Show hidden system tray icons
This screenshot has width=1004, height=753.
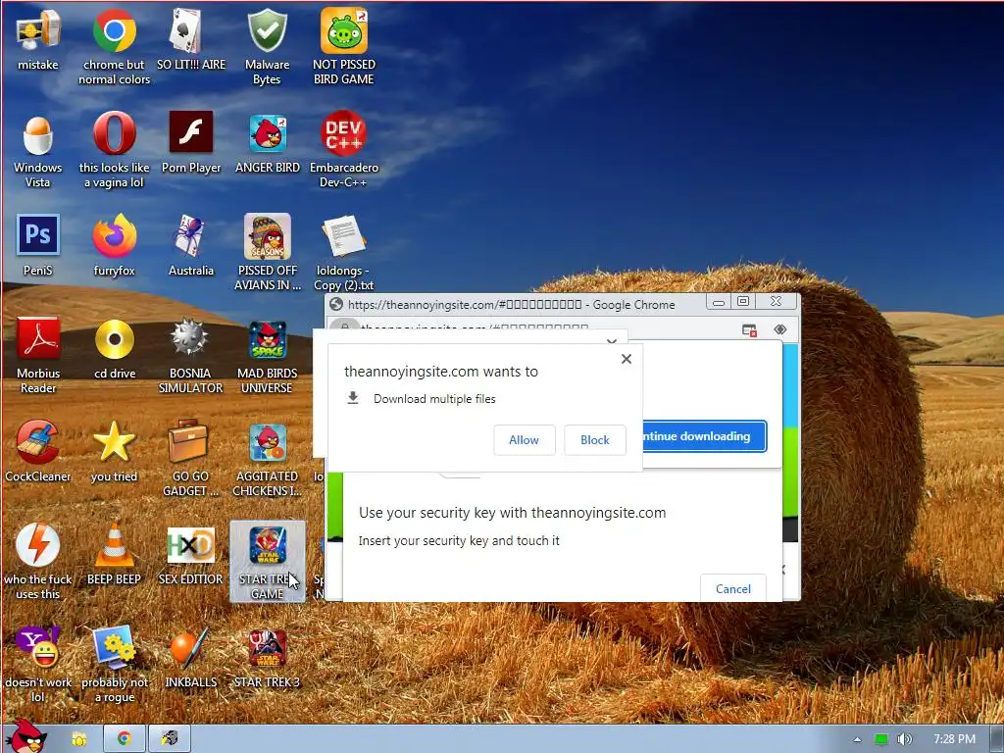click(857, 739)
